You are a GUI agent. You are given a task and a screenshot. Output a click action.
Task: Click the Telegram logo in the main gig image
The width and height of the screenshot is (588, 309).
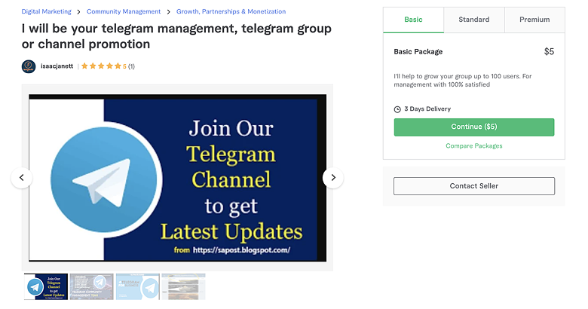coord(104,179)
